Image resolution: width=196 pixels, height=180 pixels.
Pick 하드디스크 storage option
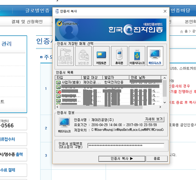tap(155, 56)
